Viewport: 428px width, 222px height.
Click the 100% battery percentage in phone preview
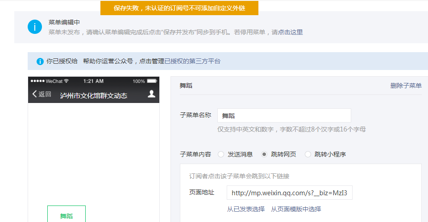pos(139,81)
